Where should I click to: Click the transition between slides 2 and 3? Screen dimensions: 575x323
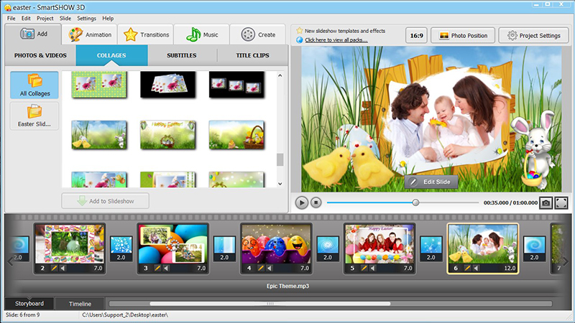121,248
